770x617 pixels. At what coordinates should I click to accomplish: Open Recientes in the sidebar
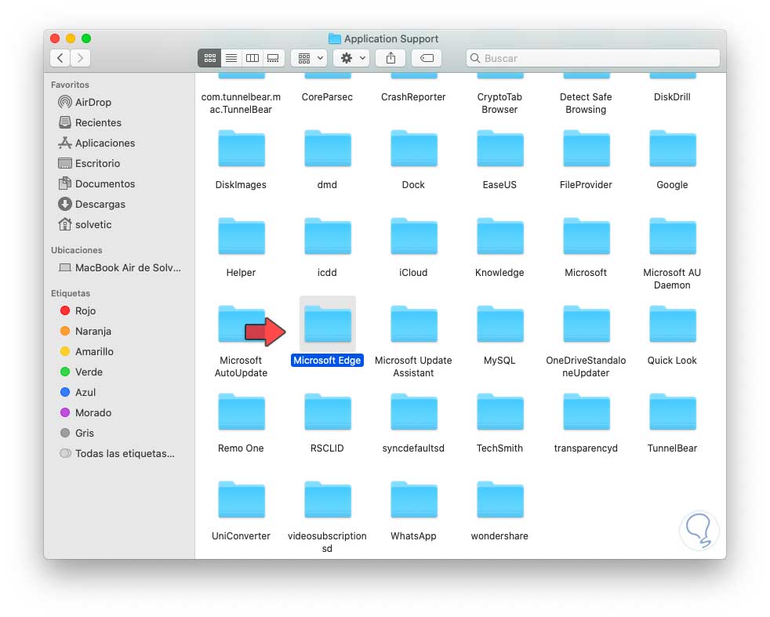[89, 123]
